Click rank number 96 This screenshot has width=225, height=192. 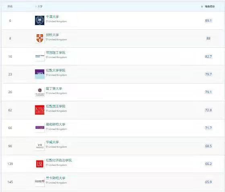(10, 146)
